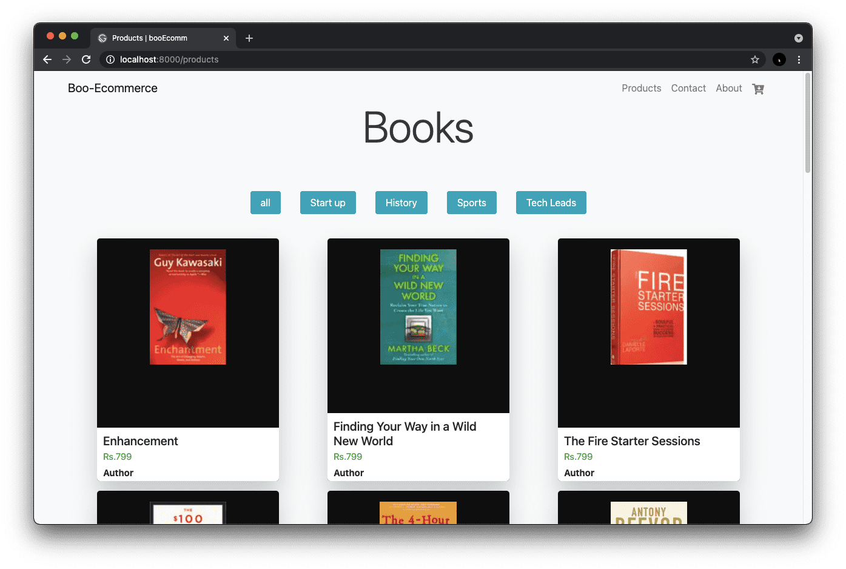Screen dimensions: 846x569
Task: Click the browser back arrow
Action: coord(47,59)
